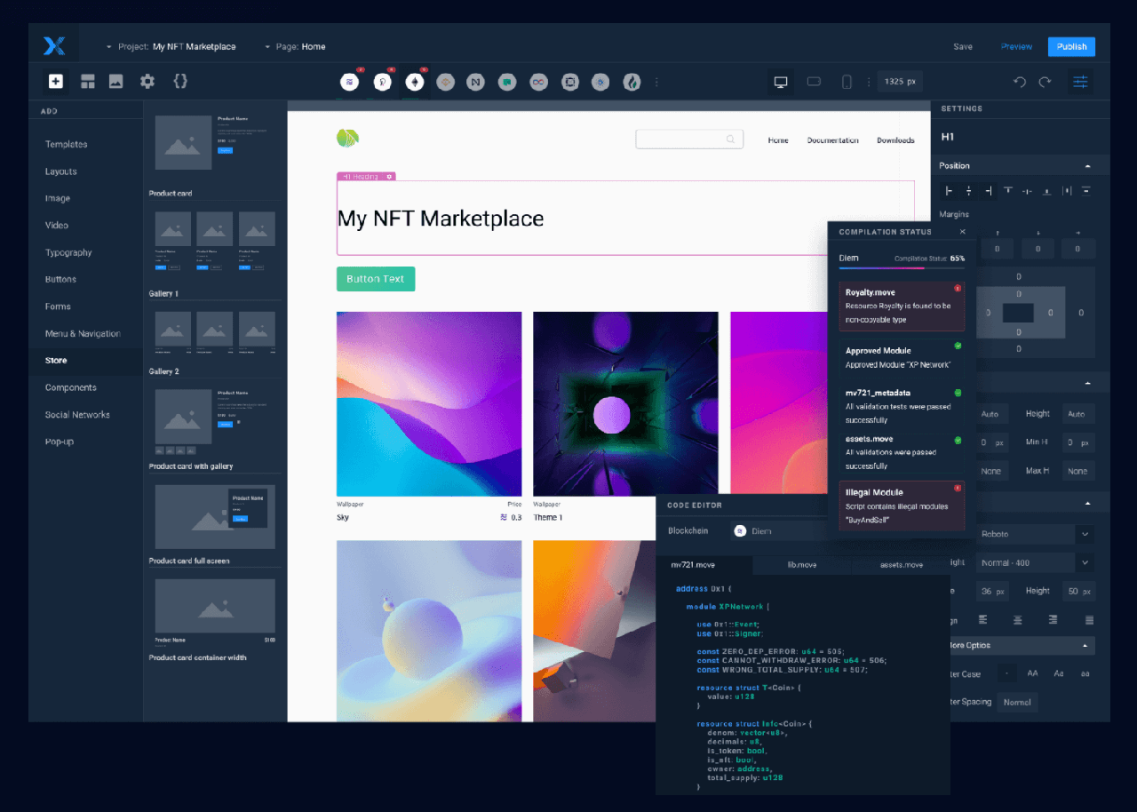This screenshot has width=1137, height=812.
Task: Click the redo arrow
Action: point(1046,82)
